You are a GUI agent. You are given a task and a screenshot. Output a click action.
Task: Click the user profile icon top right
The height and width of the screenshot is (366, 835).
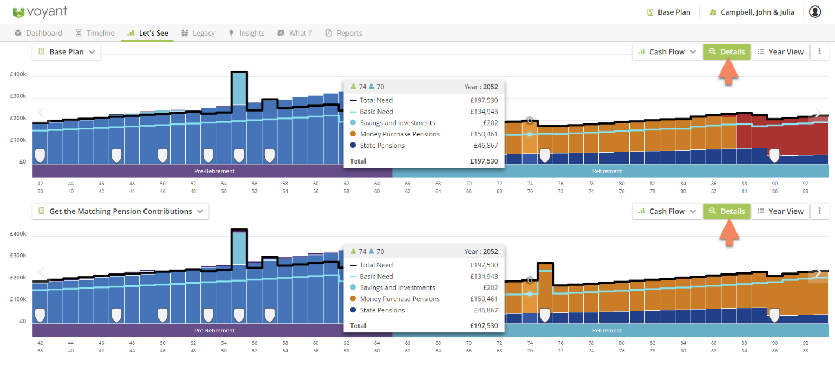pos(815,11)
